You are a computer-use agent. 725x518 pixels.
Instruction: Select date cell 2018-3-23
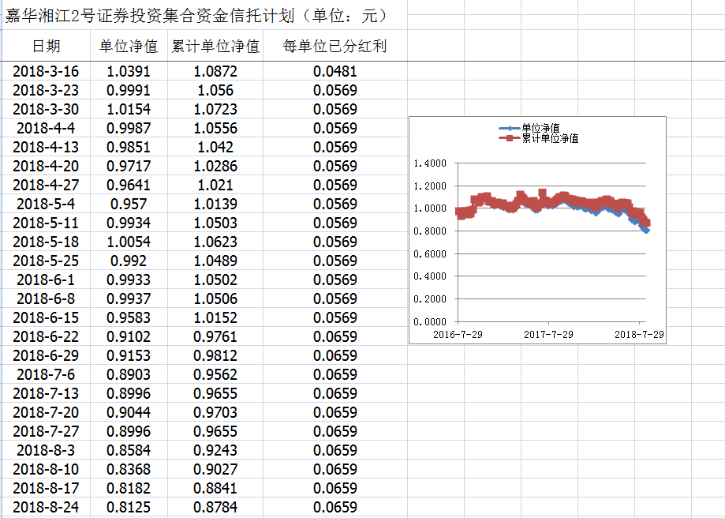click(x=47, y=90)
